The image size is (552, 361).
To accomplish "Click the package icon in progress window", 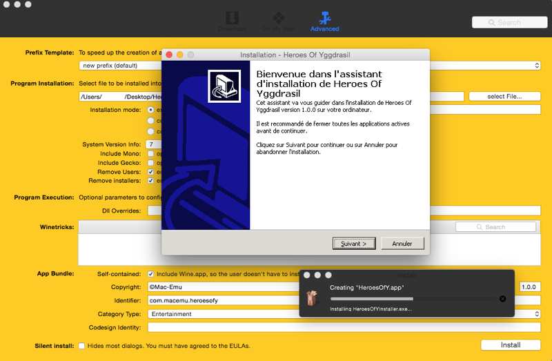I will click(312, 298).
